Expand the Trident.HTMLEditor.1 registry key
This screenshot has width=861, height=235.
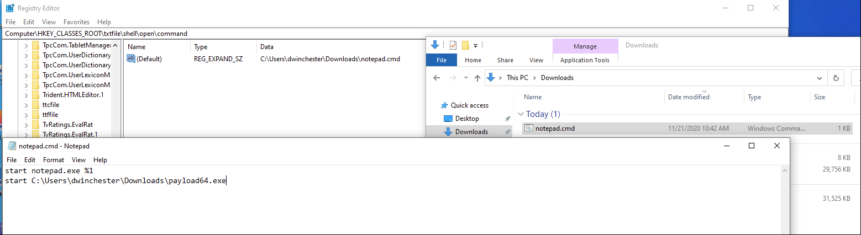26,95
